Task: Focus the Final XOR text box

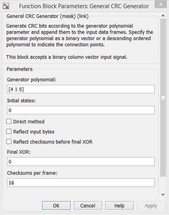Action: click(x=81, y=161)
